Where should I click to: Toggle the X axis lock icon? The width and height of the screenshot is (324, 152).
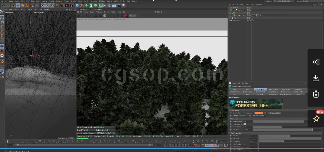coord(44,5)
